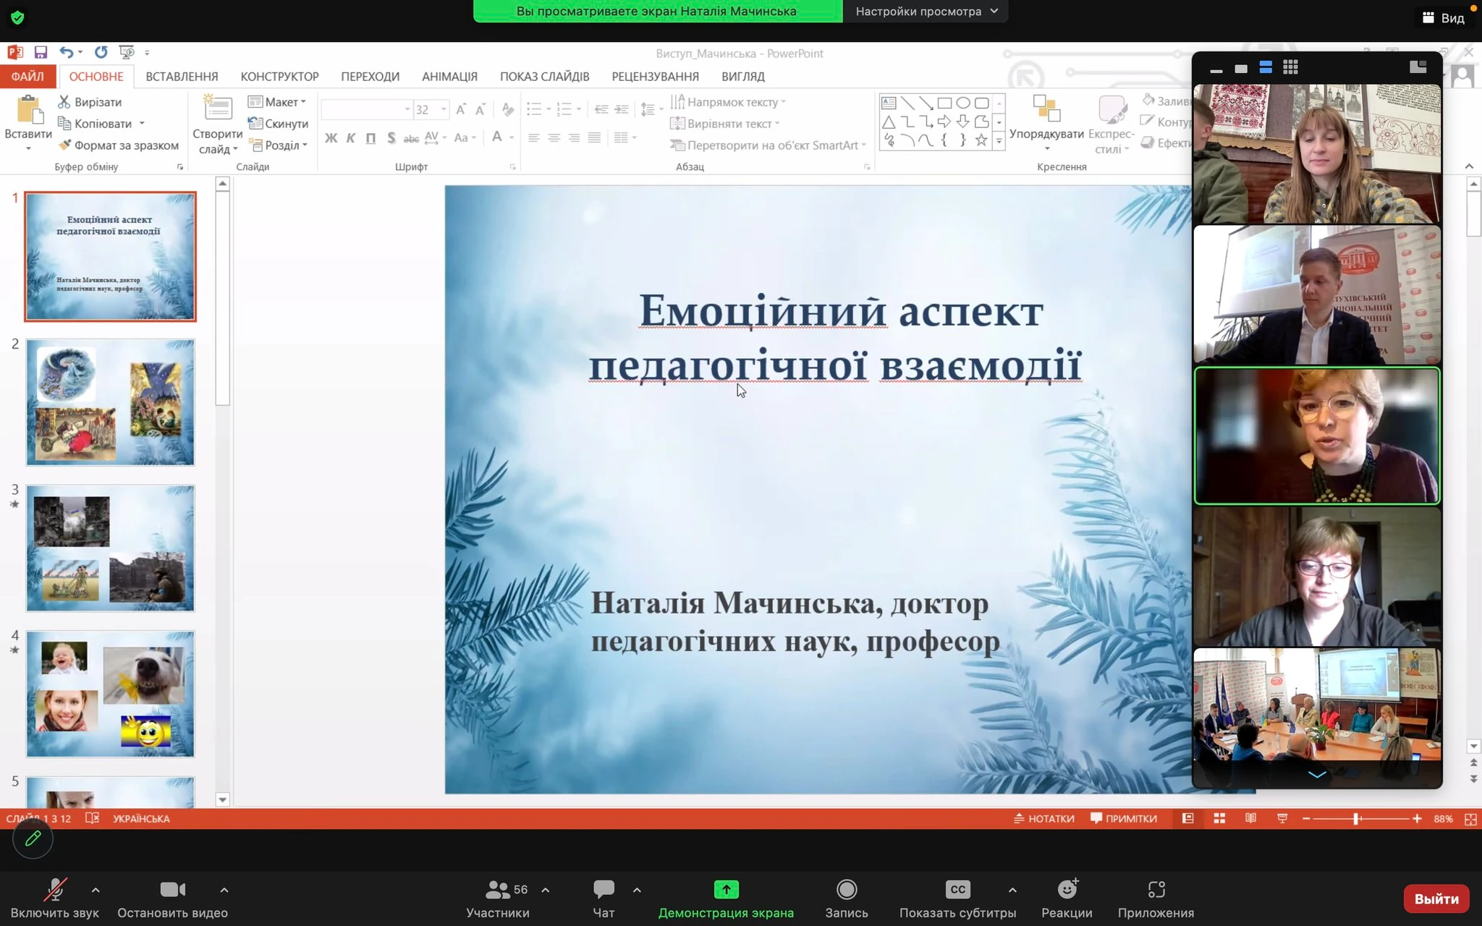Click the increase indent icon
The height and width of the screenshot is (926, 1482).
click(x=622, y=109)
